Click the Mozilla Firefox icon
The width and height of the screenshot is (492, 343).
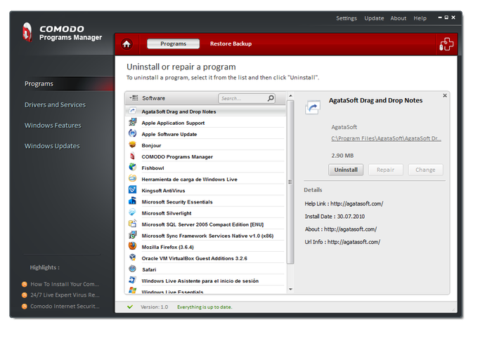point(133,246)
